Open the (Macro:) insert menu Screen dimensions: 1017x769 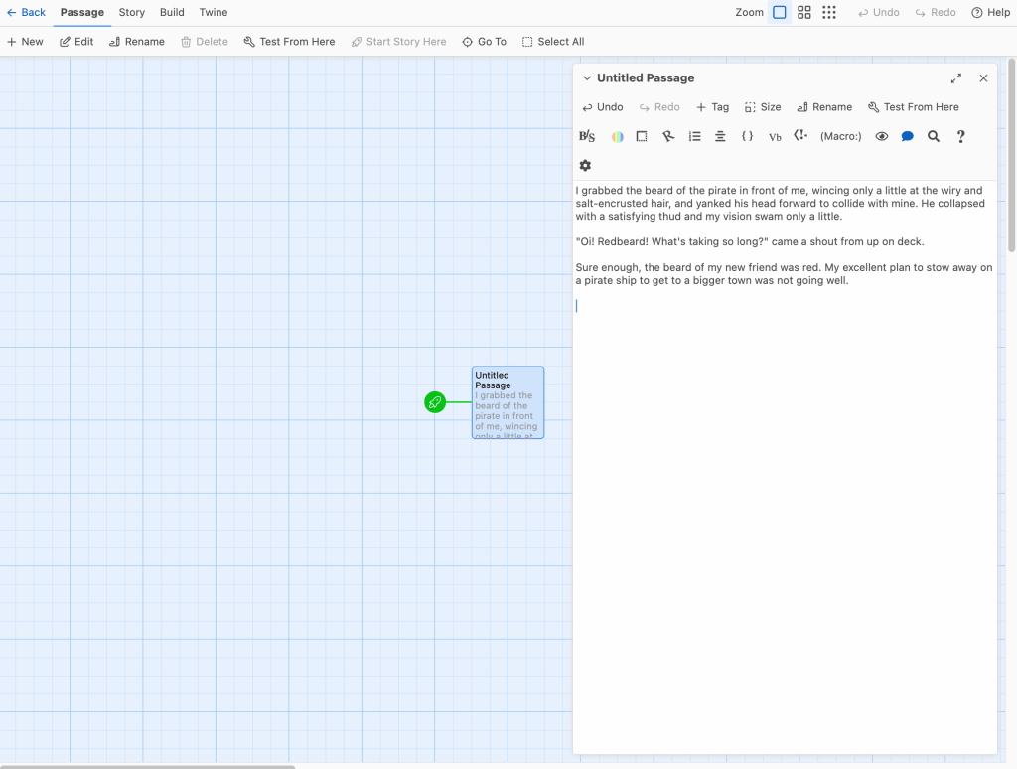(840, 136)
